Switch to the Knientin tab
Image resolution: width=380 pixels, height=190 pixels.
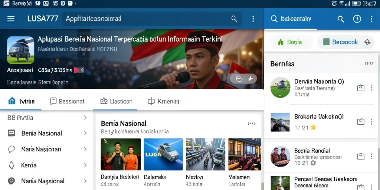(x=163, y=101)
